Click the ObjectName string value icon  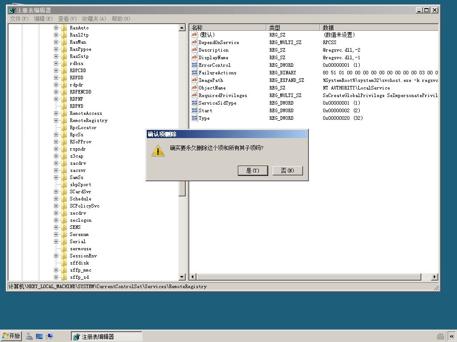coord(195,88)
